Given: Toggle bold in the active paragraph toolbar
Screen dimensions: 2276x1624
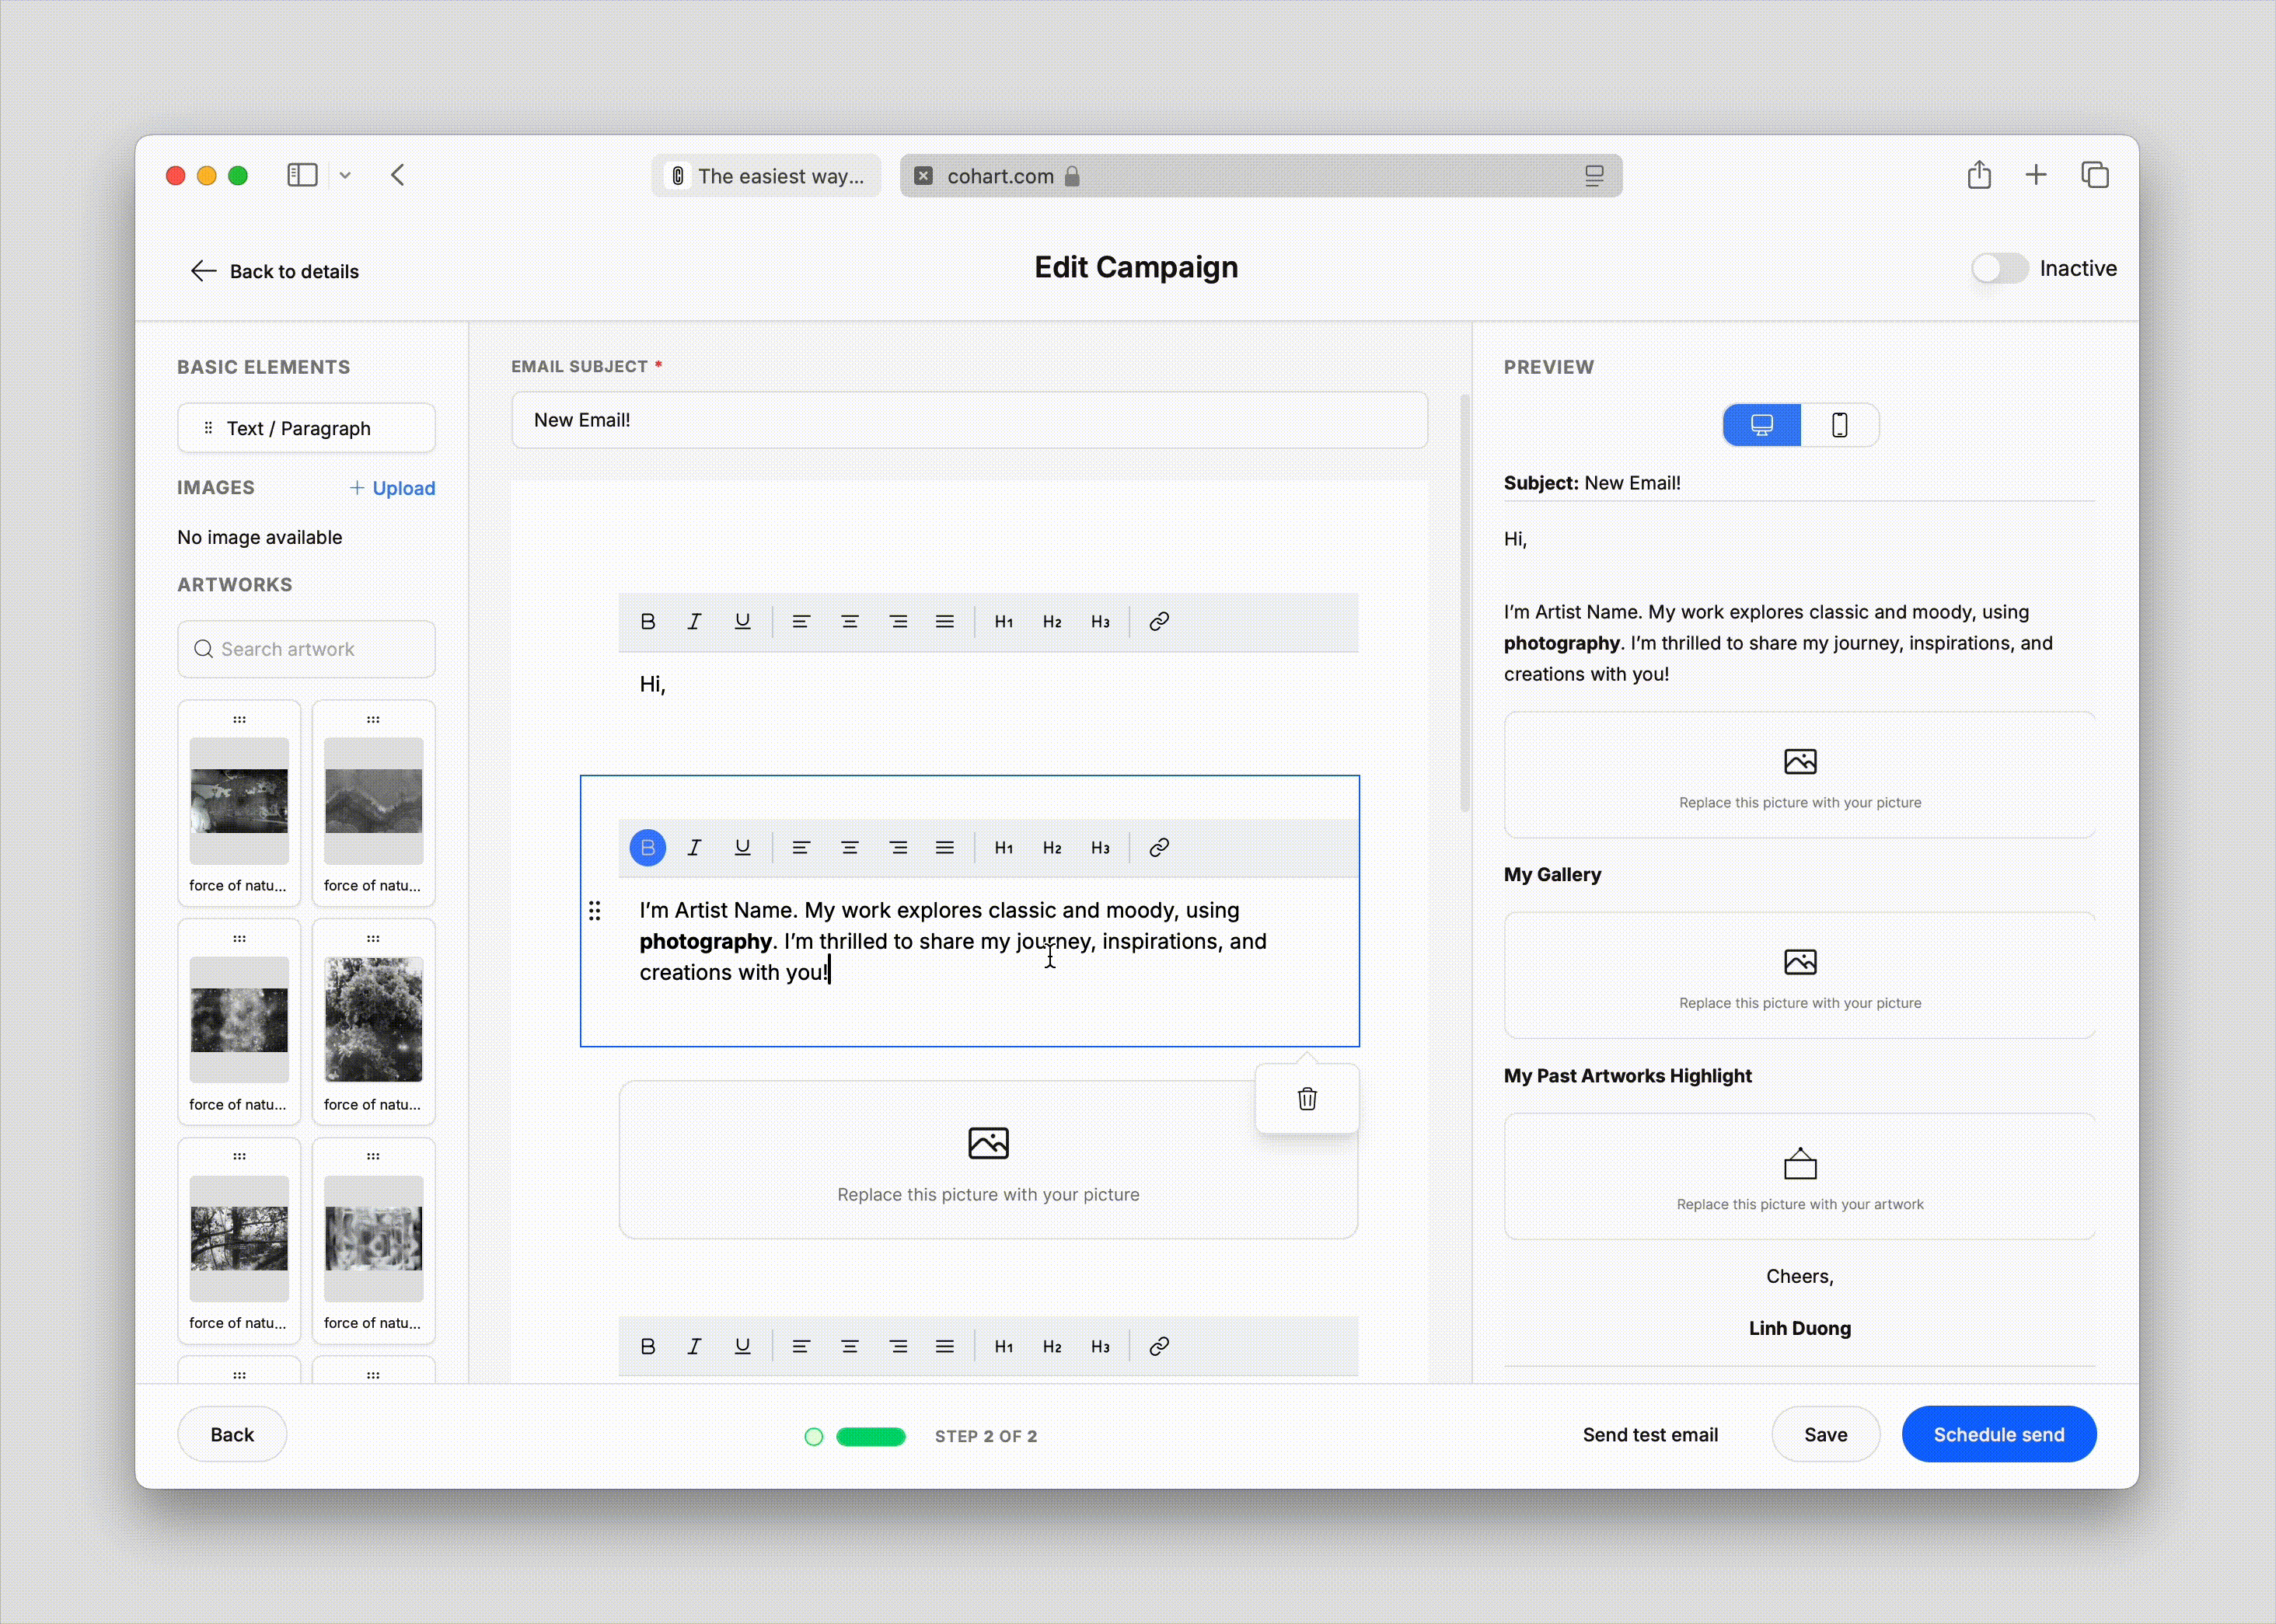Looking at the screenshot, I should [x=648, y=848].
